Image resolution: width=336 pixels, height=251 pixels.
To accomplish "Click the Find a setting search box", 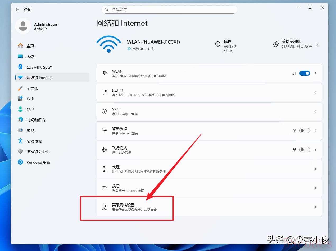I will tap(169, 10).
